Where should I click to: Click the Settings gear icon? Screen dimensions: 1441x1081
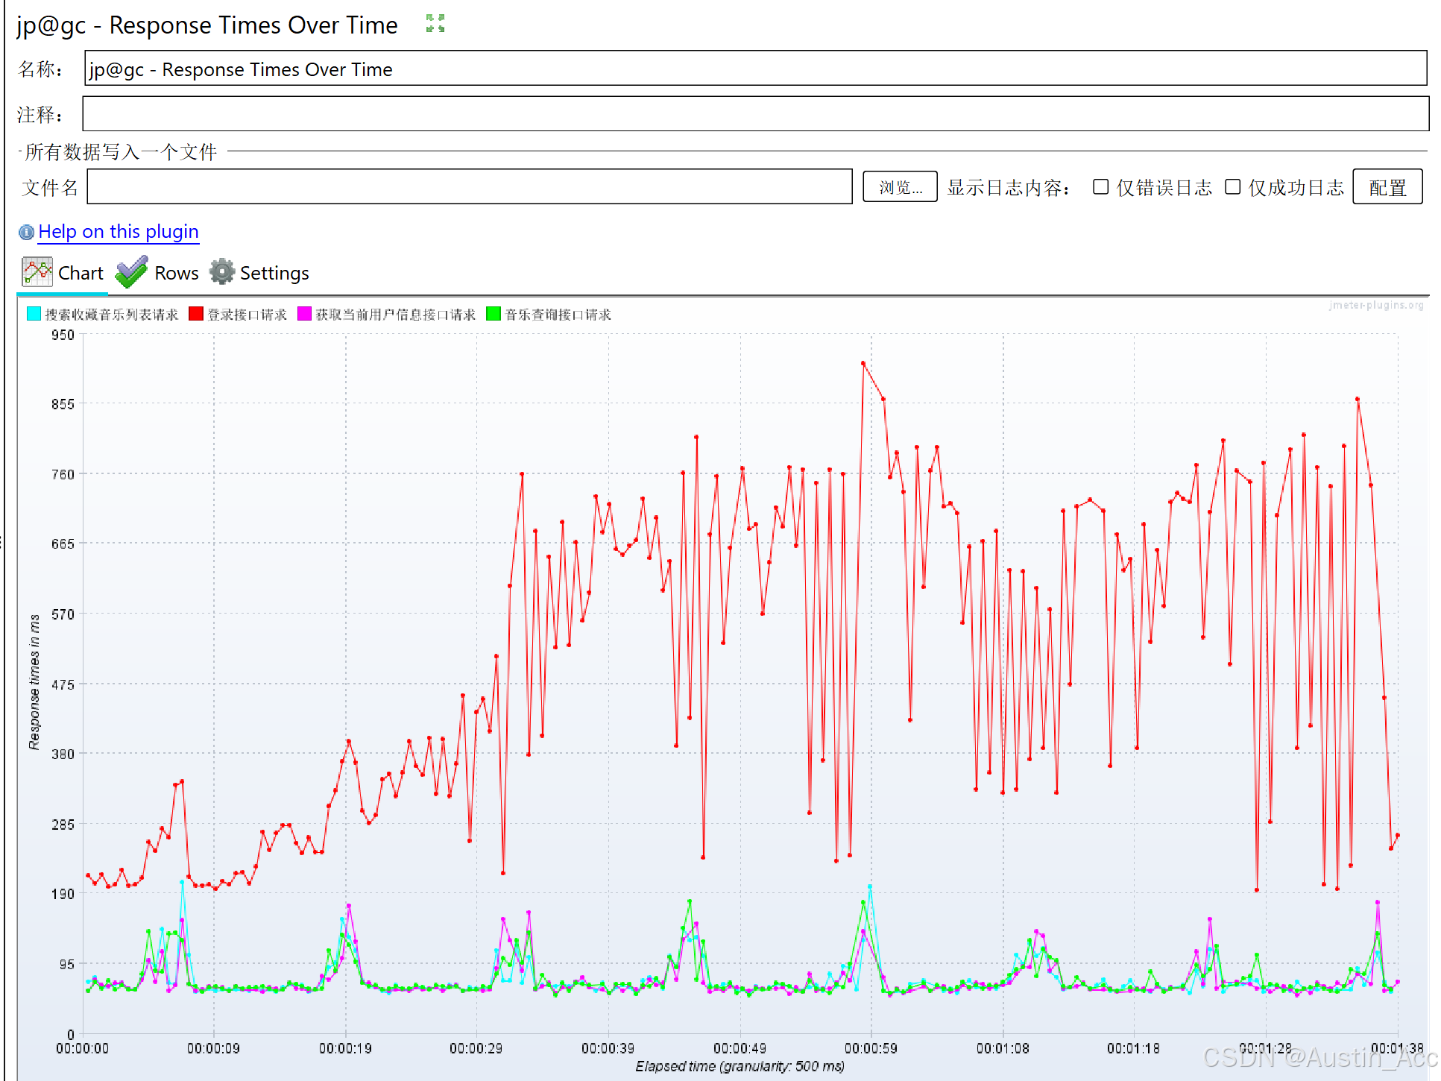point(221,272)
